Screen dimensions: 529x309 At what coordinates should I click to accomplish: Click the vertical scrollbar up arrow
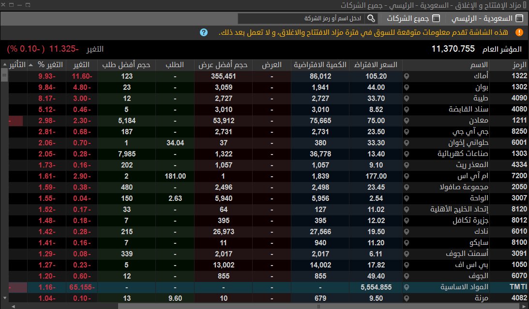4,64
